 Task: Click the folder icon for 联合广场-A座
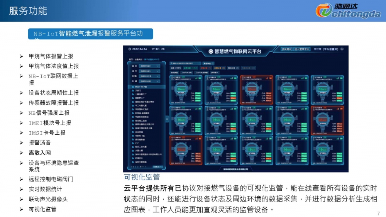click(x=133, y=87)
